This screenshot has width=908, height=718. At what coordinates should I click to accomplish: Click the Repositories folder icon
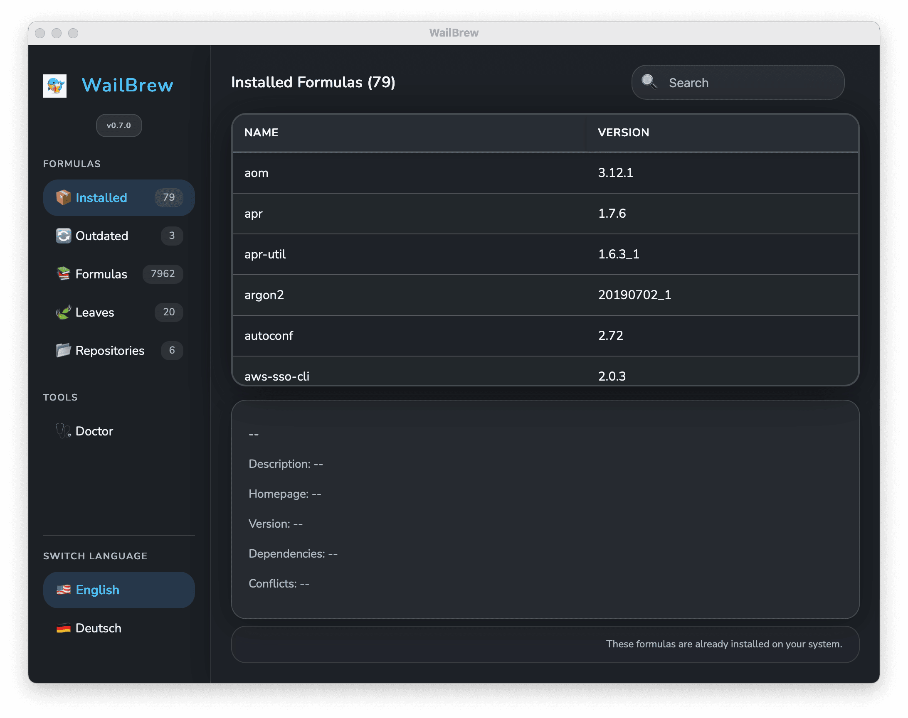[x=64, y=351]
